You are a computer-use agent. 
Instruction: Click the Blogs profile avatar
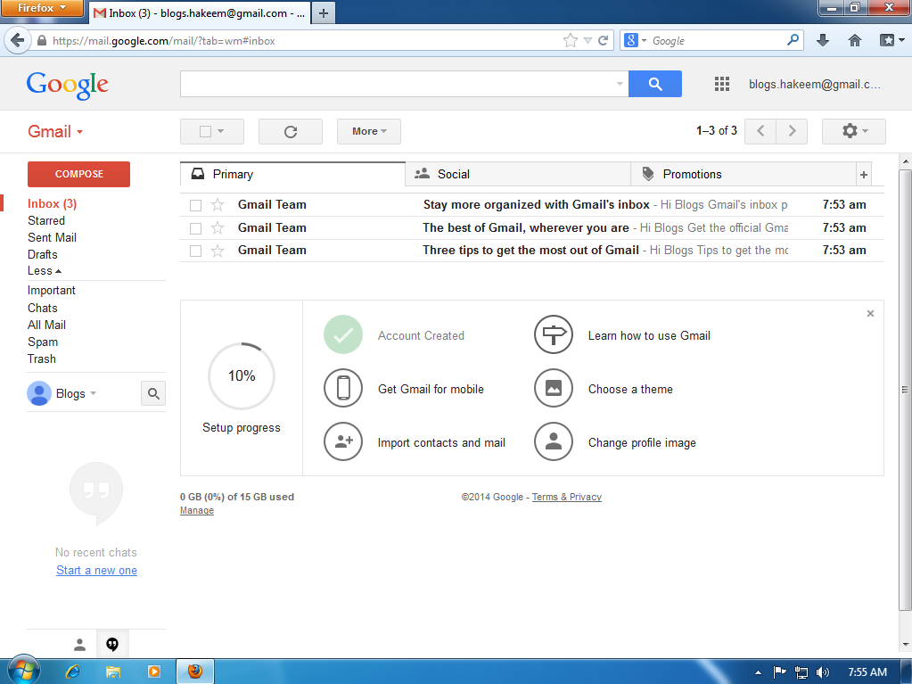[39, 394]
